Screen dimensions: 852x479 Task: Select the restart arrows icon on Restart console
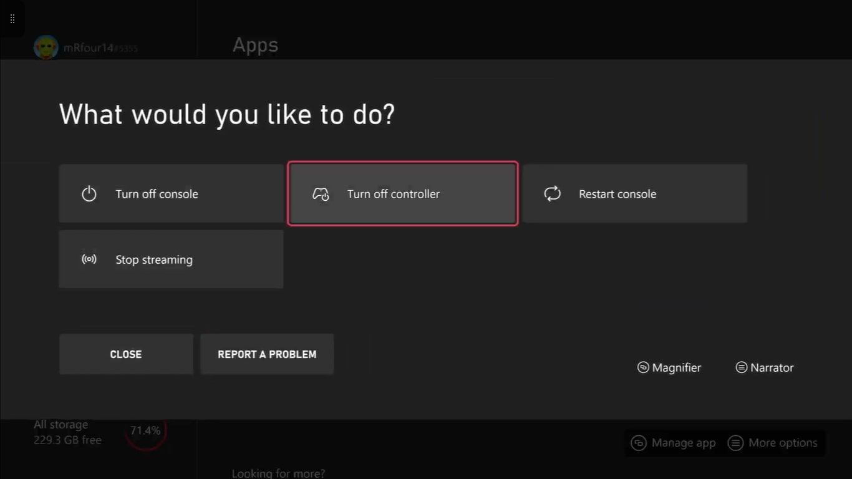(552, 194)
